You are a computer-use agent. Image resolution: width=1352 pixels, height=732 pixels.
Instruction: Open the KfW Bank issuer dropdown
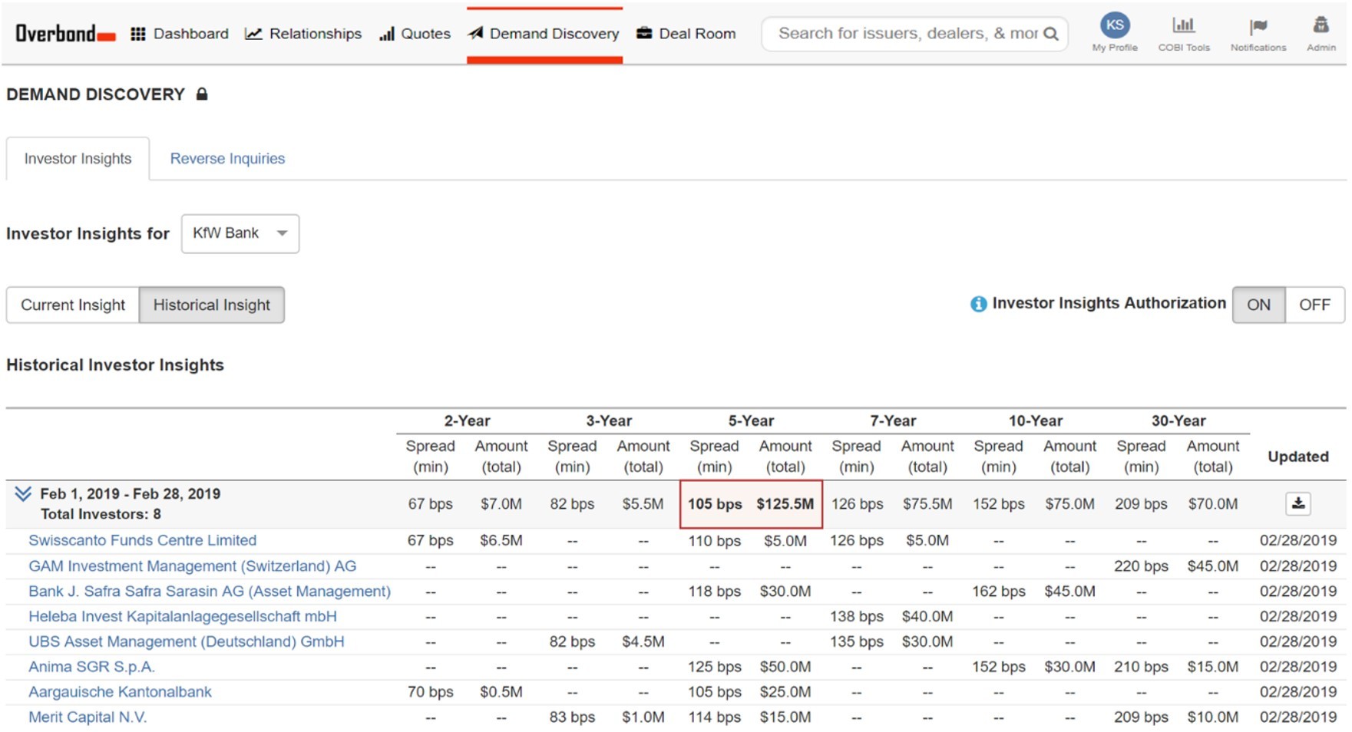click(240, 233)
